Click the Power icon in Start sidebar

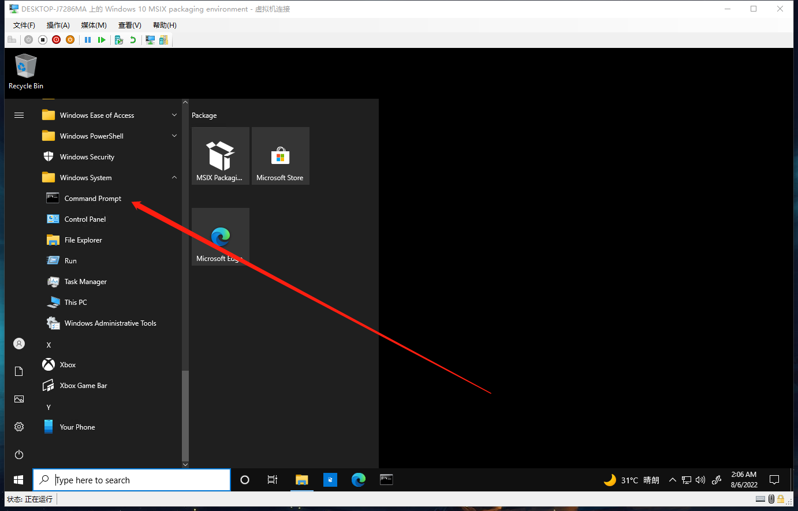coord(19,454)
